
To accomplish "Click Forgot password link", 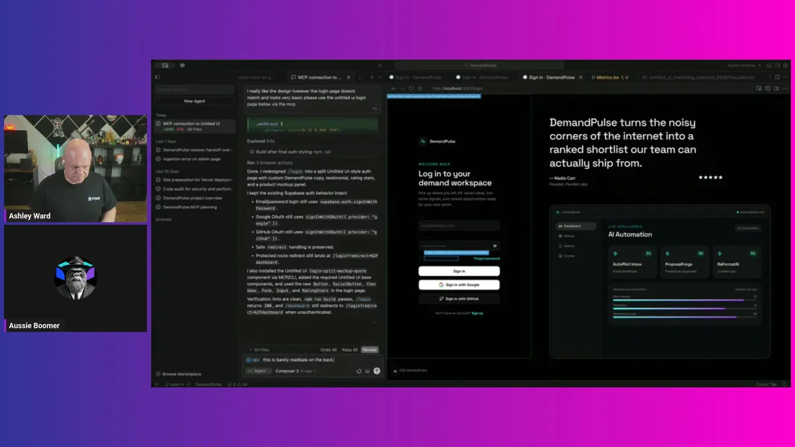I will [487, 258].
